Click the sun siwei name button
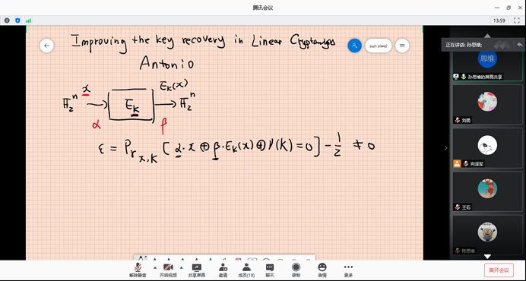 click(x=378, y=46)
